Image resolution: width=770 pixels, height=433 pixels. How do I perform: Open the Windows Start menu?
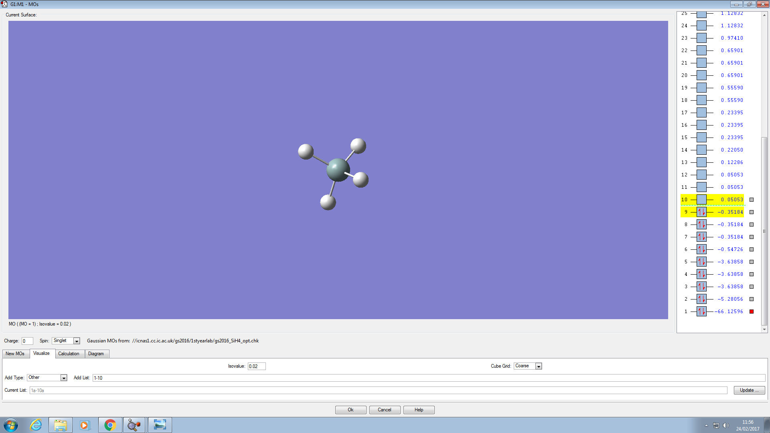click(11, 425)
